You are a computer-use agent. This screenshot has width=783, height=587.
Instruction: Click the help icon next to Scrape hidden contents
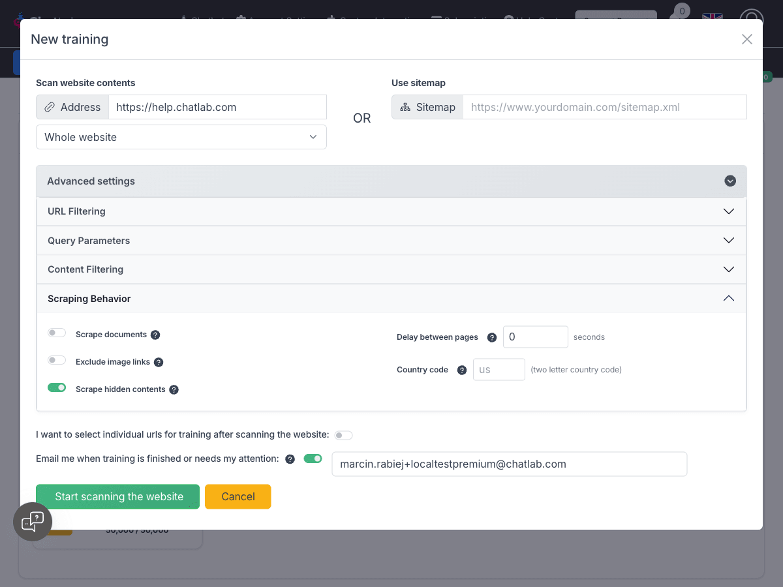(174, 389)
